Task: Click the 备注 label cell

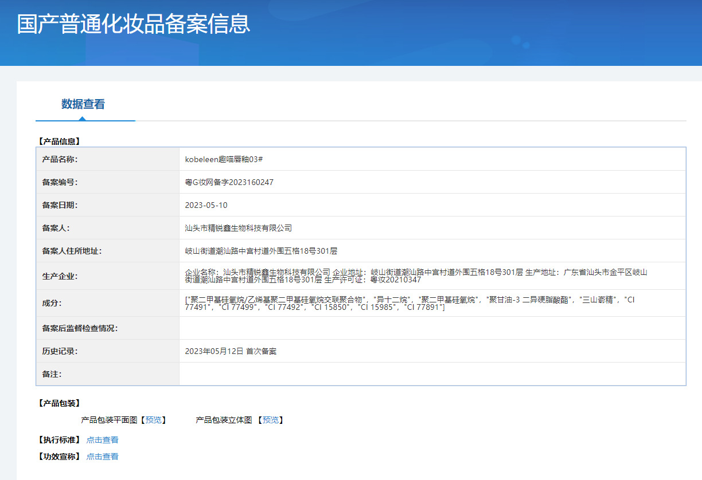Action: tap(108, 374)
